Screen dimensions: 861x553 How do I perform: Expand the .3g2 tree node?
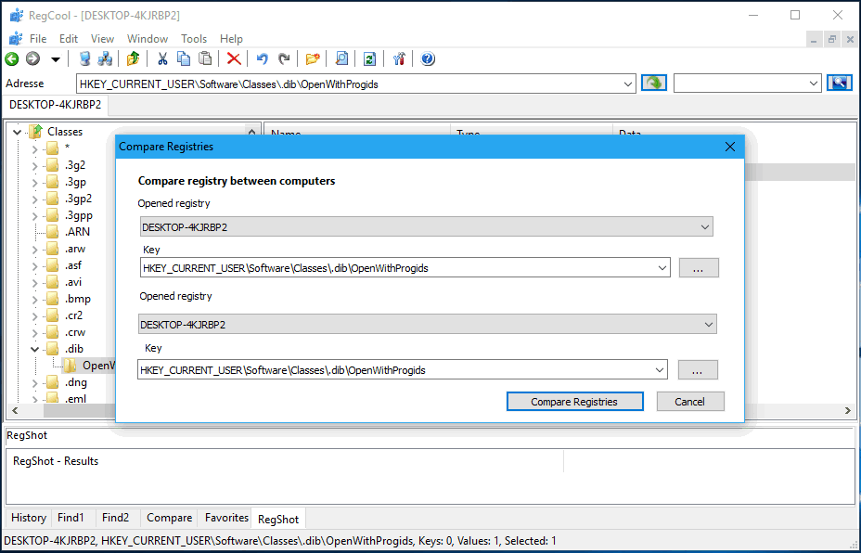coord(34,165)
